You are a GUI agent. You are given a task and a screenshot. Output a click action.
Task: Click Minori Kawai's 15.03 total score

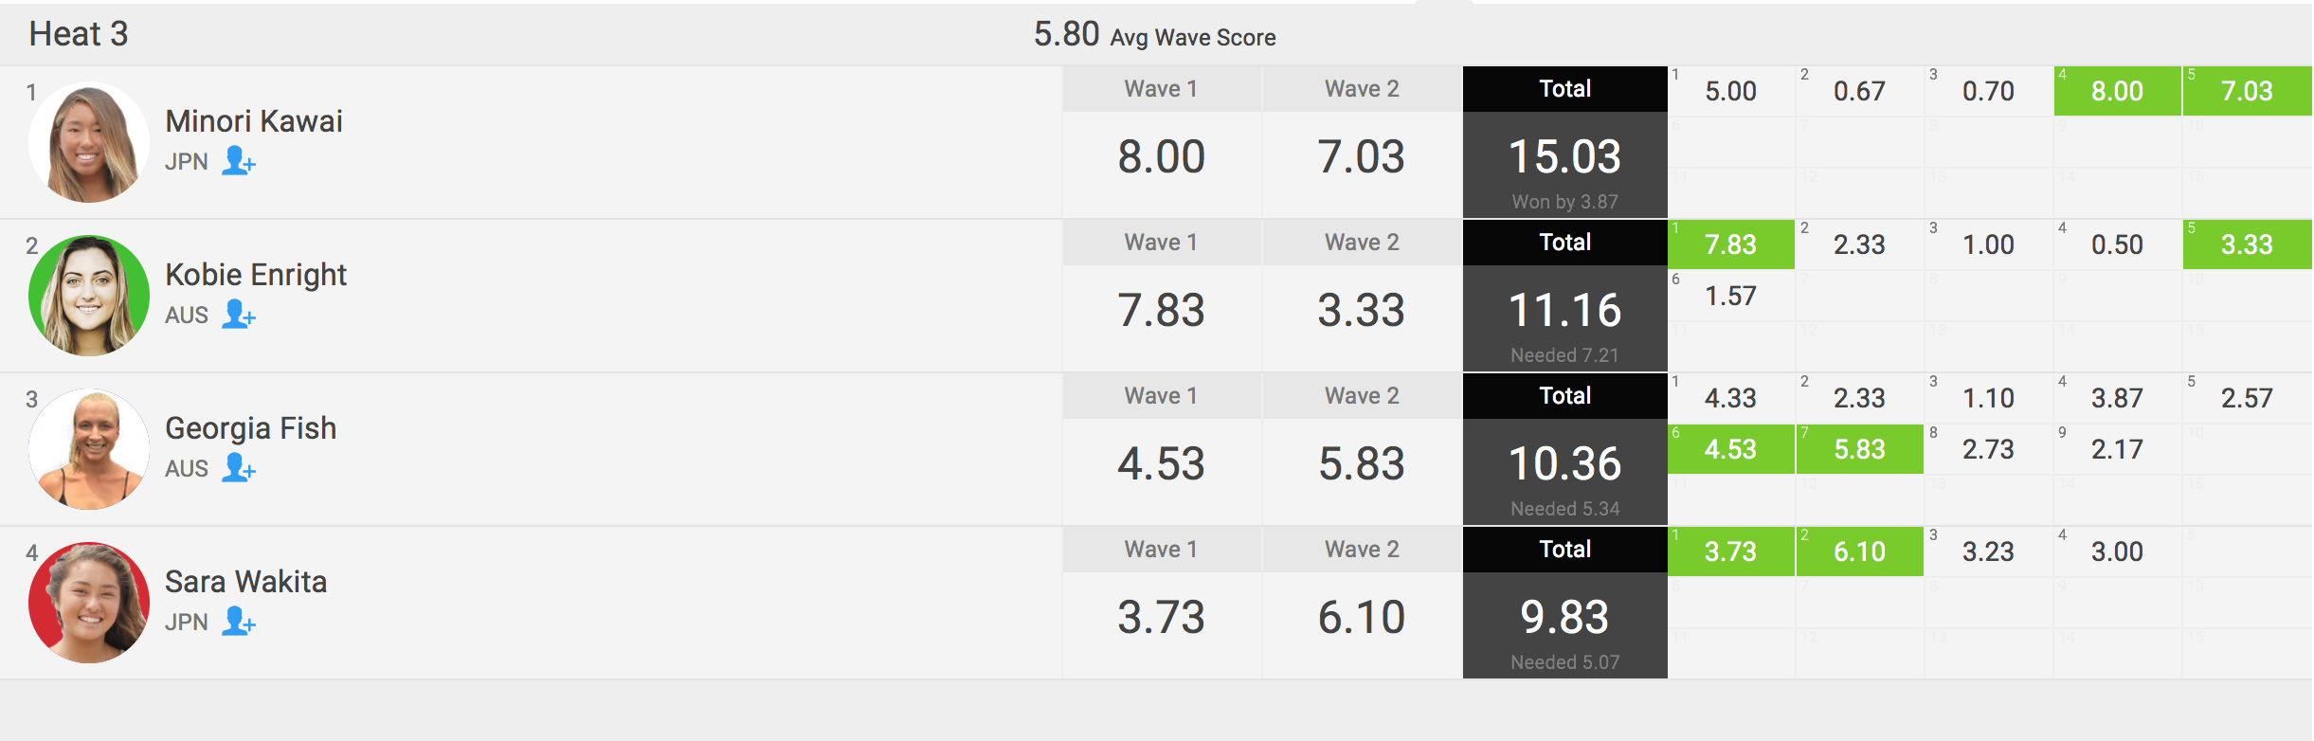click(x=1564, y=156)
